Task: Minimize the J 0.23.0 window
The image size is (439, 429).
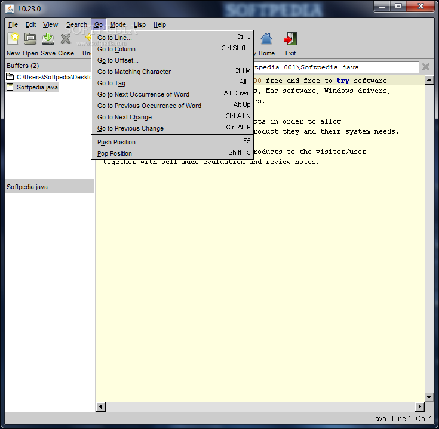Action: coord(382,7)
